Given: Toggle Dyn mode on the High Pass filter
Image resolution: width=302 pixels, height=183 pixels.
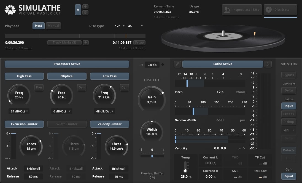Looking at the screenshot, I should 39,87.
